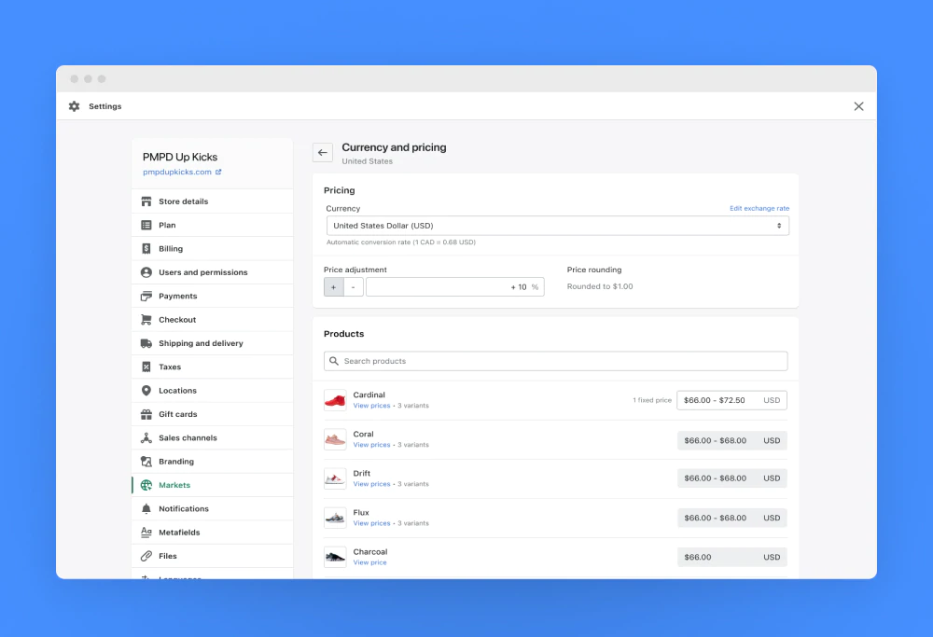Click View prices under Flux
The width and height of the screenshot is (933, 637).
[372, 523]
